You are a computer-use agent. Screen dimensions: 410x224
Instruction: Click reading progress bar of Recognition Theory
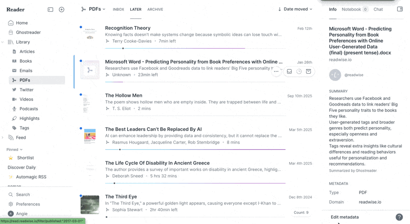click(195, 48)
